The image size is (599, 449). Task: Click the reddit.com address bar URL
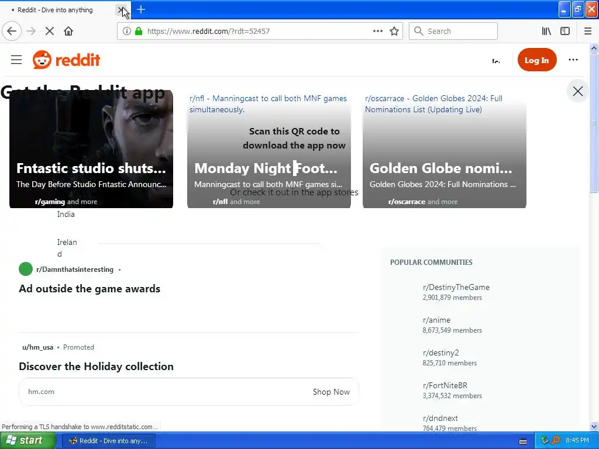coord(208,32)
